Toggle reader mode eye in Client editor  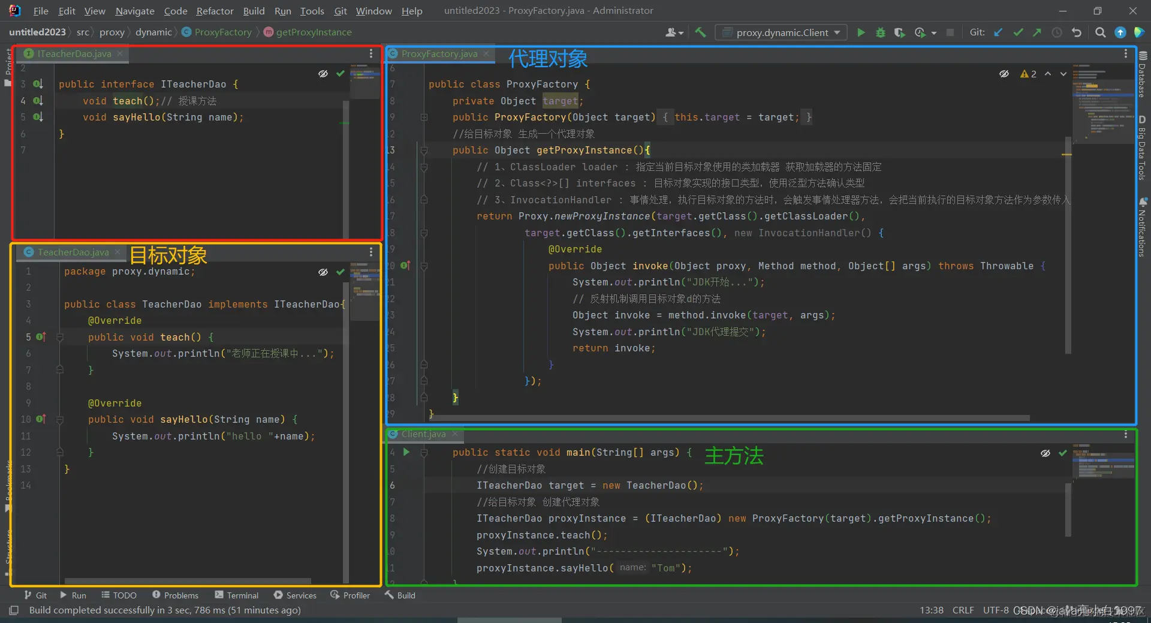1045,453
